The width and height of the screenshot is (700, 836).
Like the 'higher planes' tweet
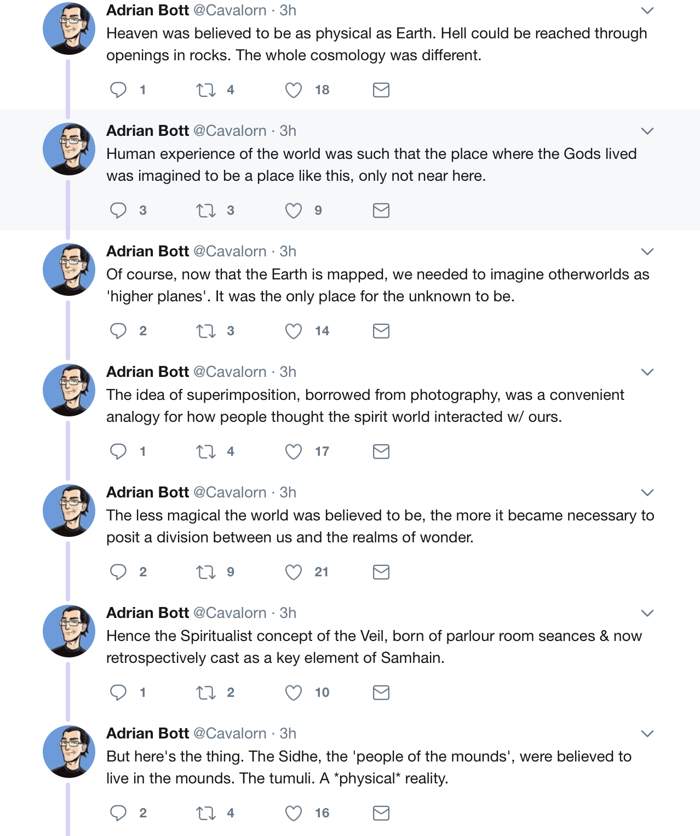(x=294, y=331)
